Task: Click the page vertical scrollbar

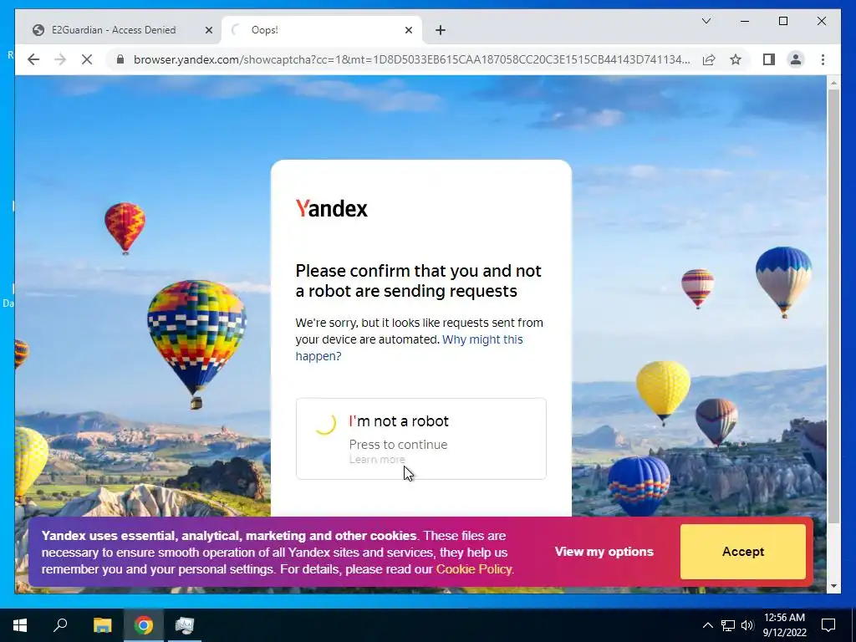Action: pyautogui.click(x=833, y=306)
